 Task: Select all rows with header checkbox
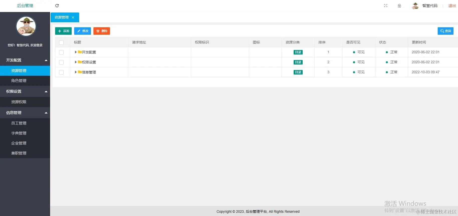(x=61, y=42)
